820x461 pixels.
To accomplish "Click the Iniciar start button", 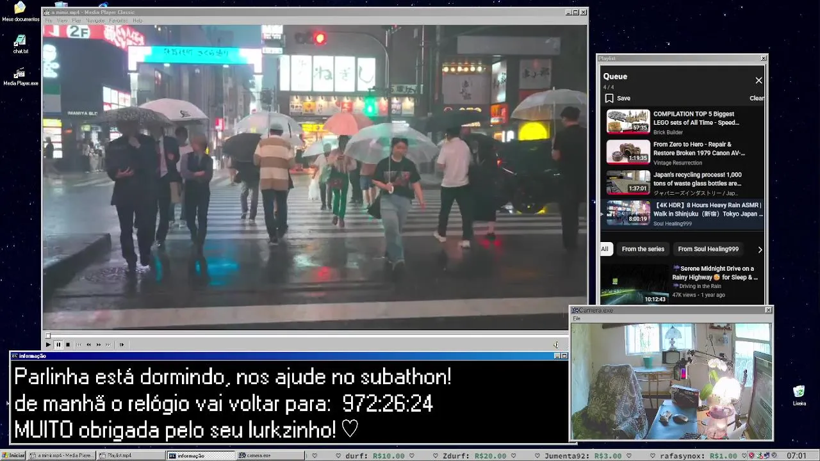I will 13,456.
